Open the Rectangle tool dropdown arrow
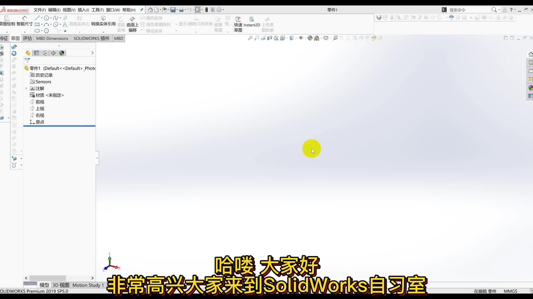The width and height of the screenshot is (533, 299). 42,24
